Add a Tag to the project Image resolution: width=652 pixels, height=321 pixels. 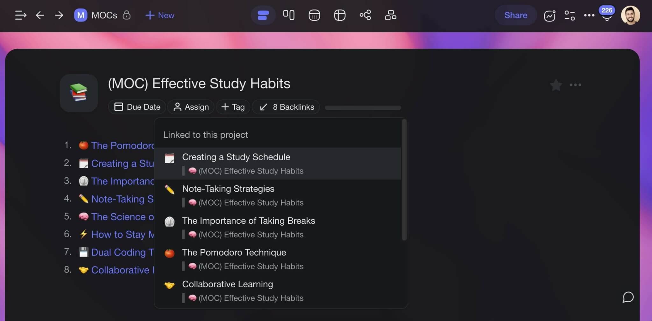(233, 107)
